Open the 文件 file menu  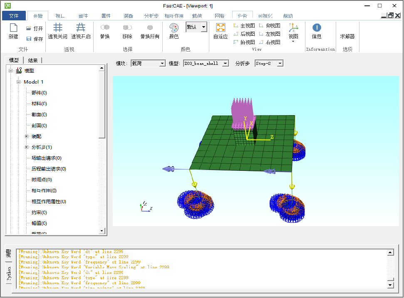coord(14,16)
